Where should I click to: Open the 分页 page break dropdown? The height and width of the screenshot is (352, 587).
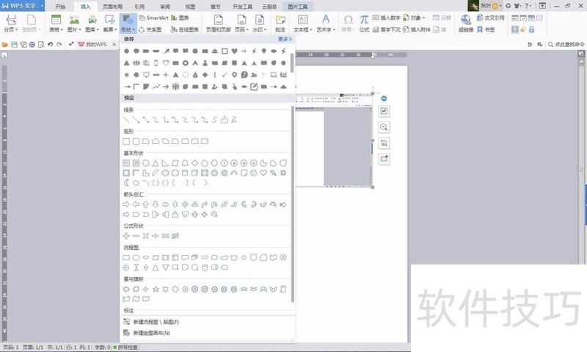11,24
